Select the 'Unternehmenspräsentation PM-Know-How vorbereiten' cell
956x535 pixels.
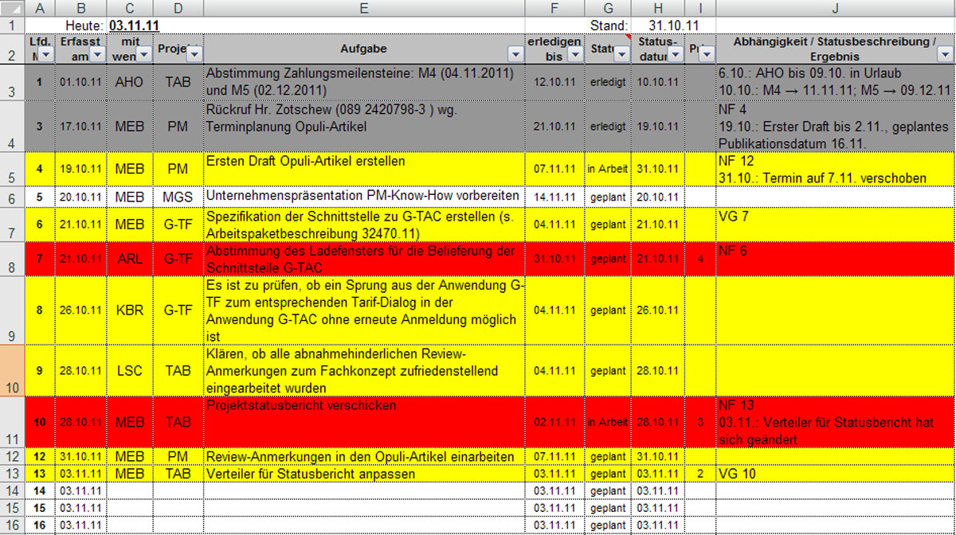pos(363,196)
